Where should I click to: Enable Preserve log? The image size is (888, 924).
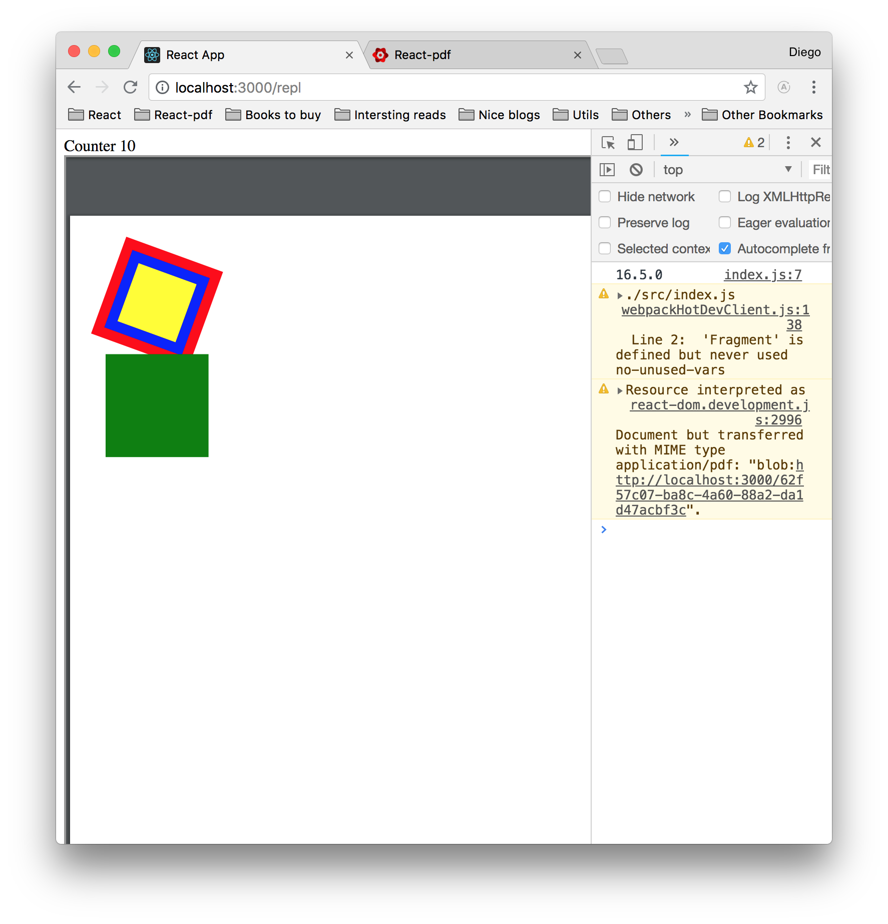tap(605, 223)
